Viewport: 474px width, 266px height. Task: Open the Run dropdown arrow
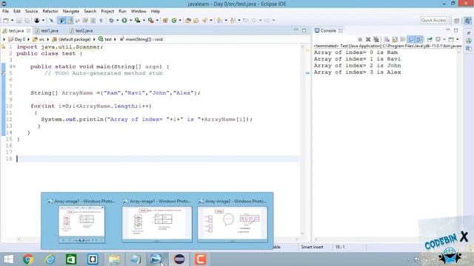[x=130, y=20]
